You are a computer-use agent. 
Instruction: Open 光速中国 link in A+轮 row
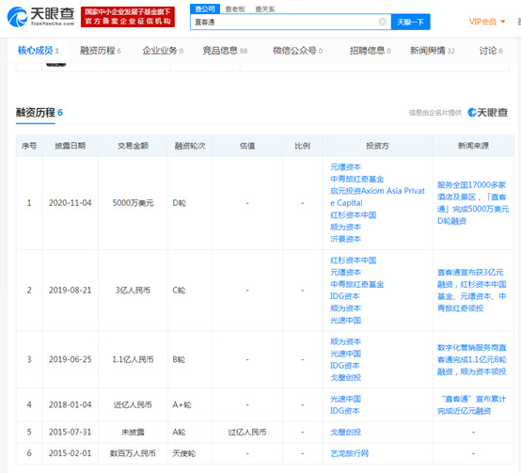coord(345,399)
